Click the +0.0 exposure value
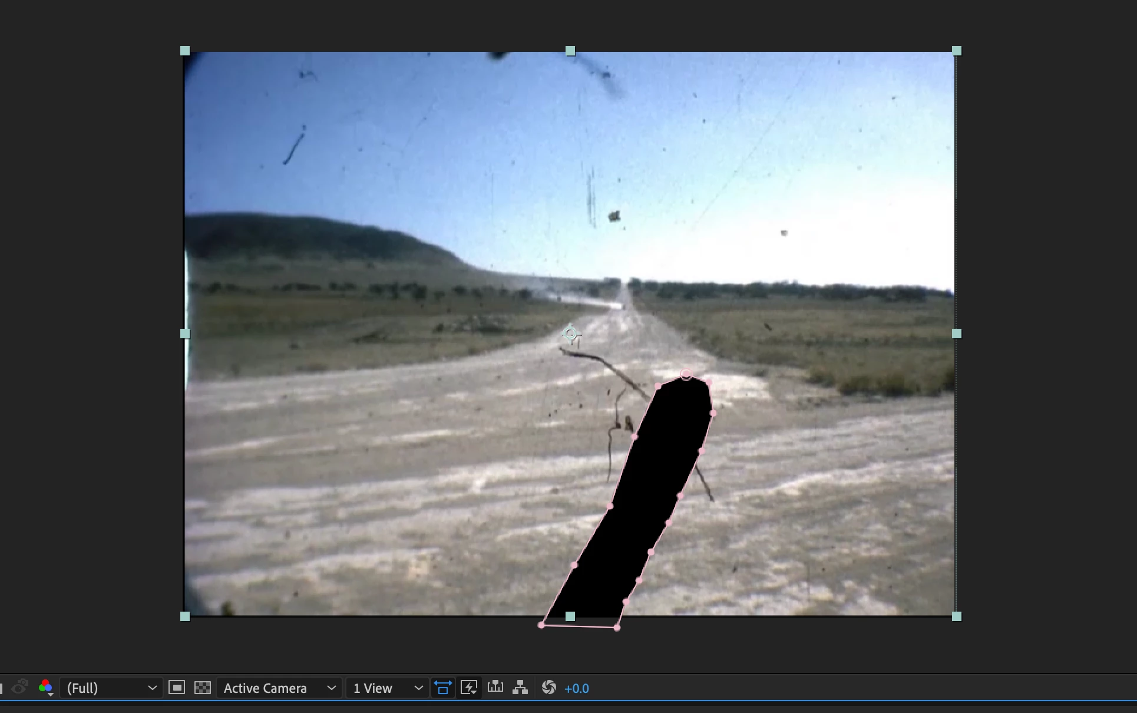 (576, 688)
